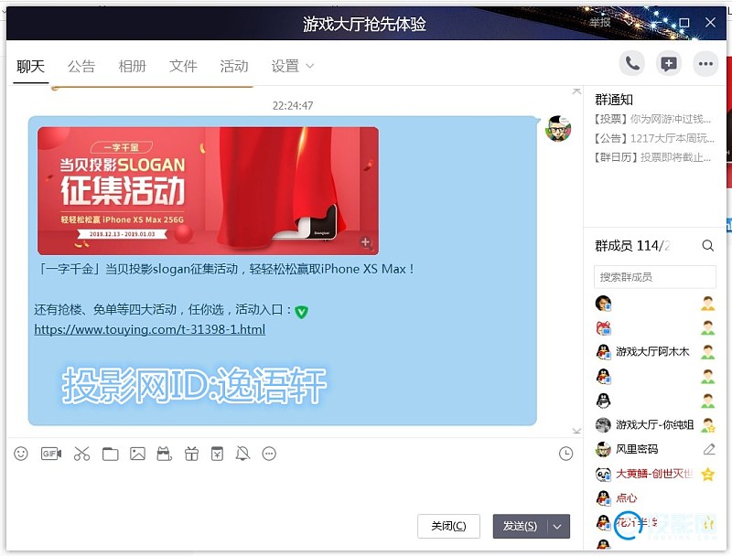The height and width of the screenshot is (556, 732).
Task: Open the 【公告】1217大厅 notice
Action: point(653,138)
